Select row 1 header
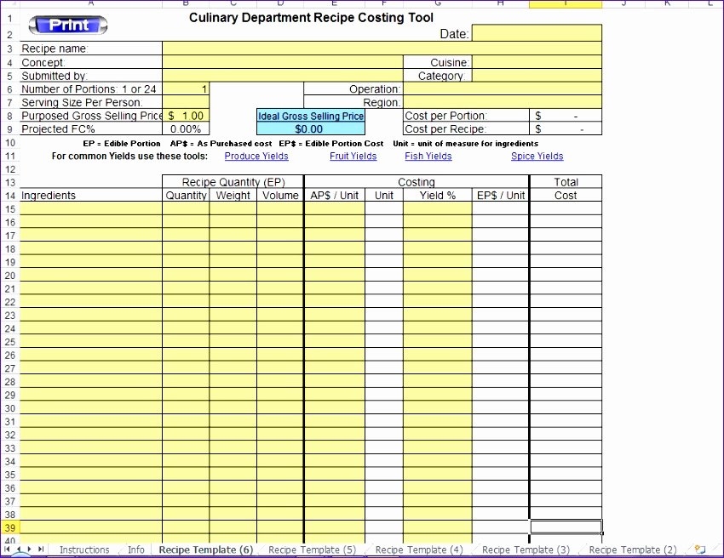The width and height of the screenshot is (724, 558). click(10, 20)
